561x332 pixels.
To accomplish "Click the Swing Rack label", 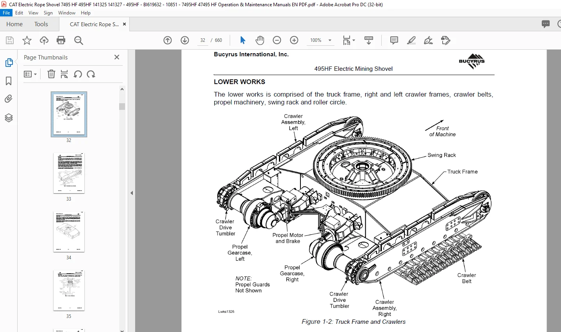I will (441, 155).
